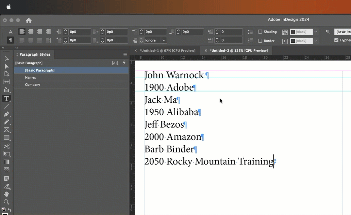This screenshot has width=351, height=215.
Task: Align paragraph right
Action: click(x=40, y=32)
